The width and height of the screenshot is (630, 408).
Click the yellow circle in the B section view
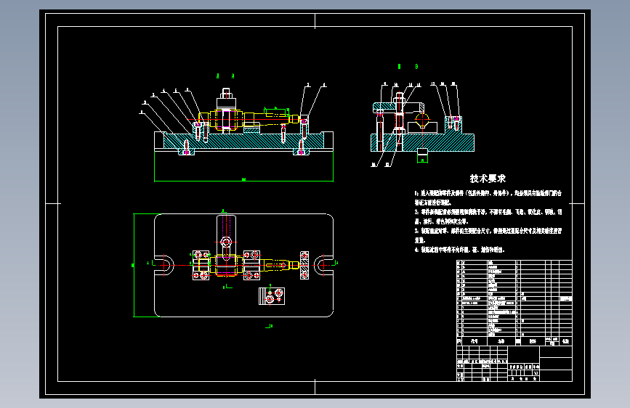pyautogui.click(x=422, y=119)
